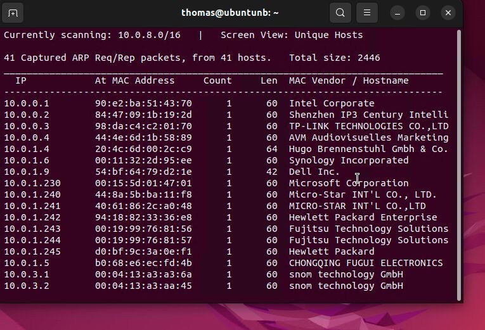Click vendor CHONGQING FUGUI ELECTRONICS
The image size is (485, 330).
[366, 263]
